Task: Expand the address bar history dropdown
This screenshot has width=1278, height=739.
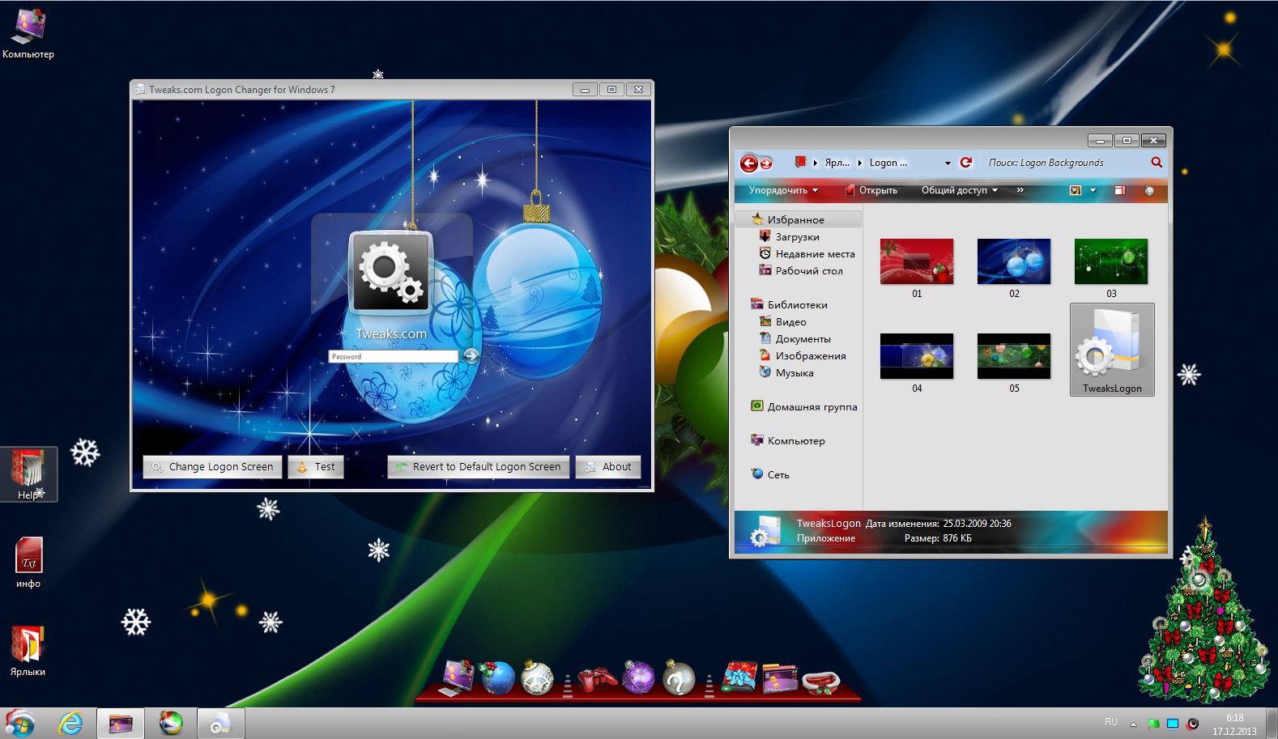Action: [948, 164]
